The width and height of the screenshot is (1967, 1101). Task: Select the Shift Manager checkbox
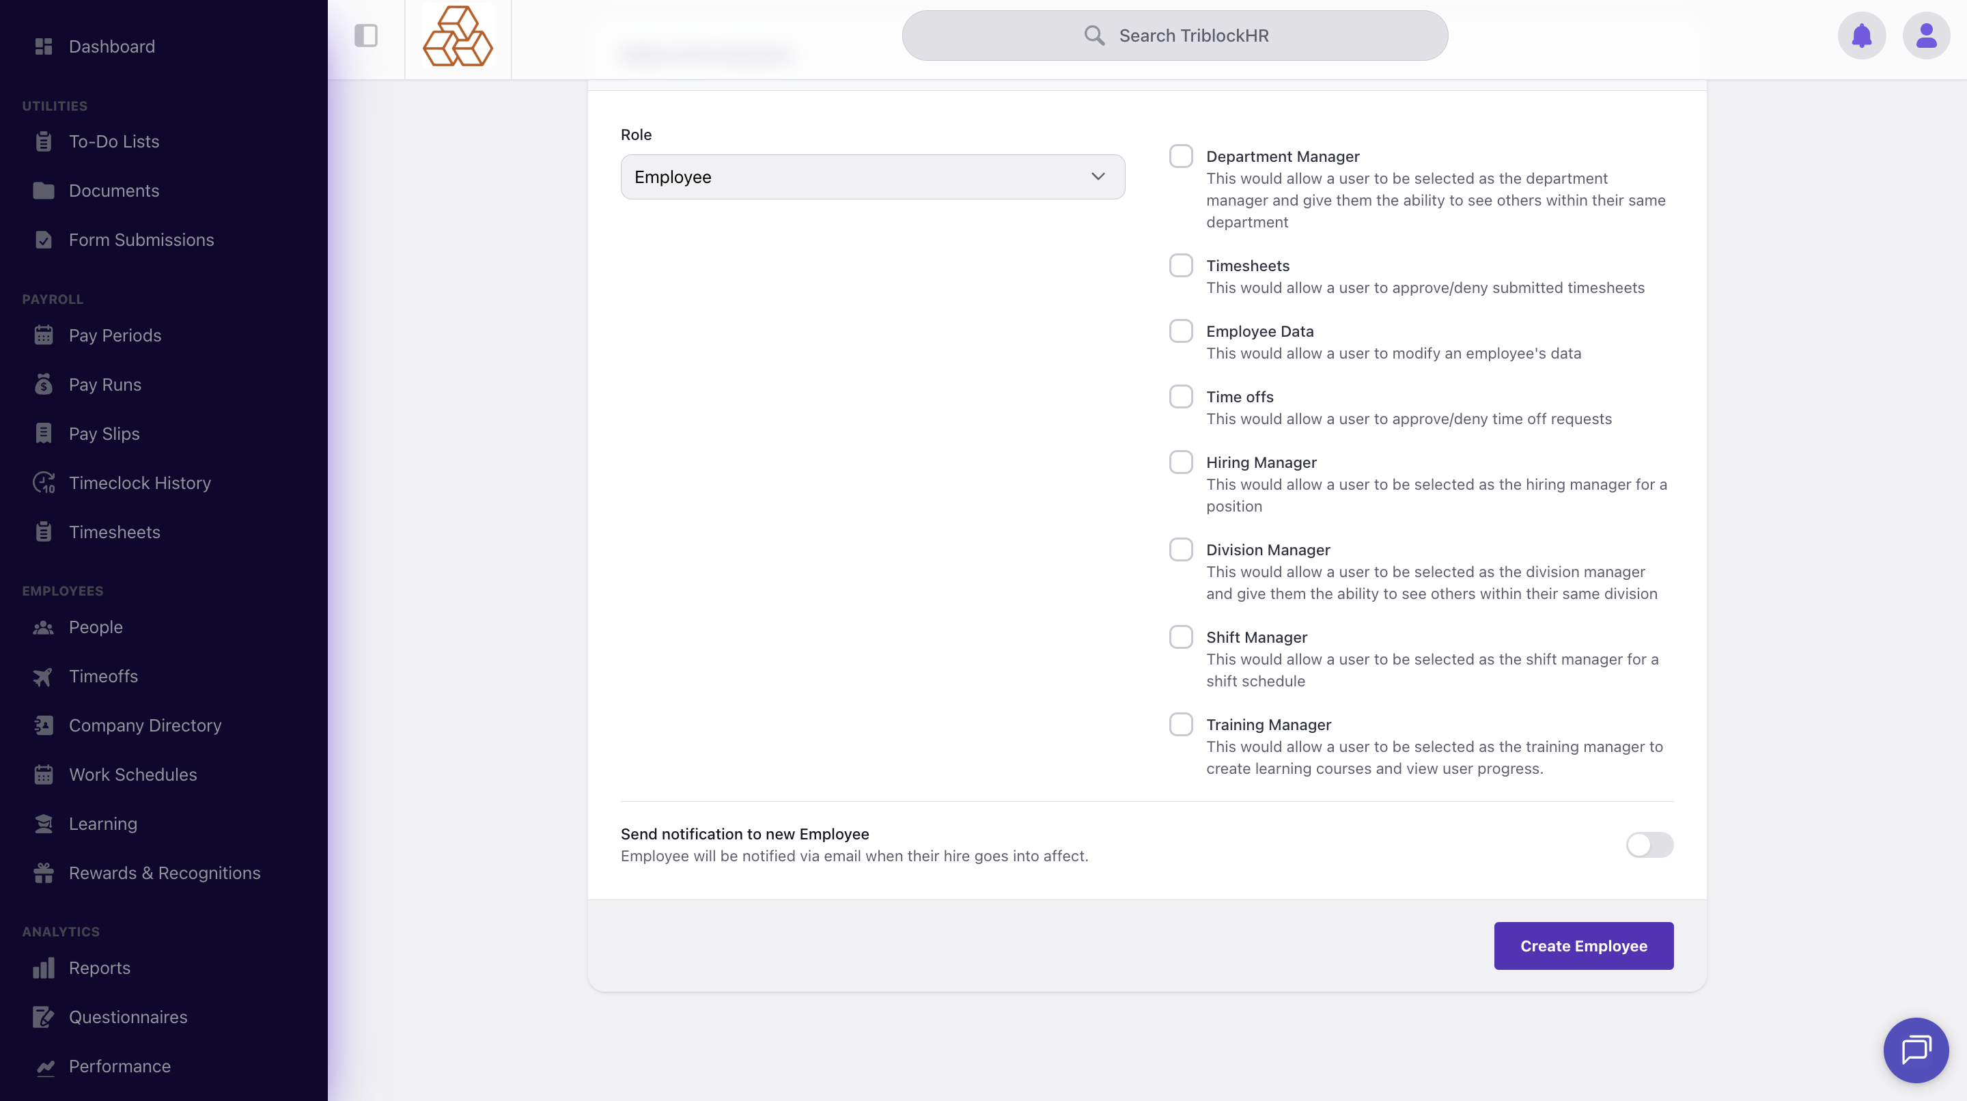point(1180,637)
